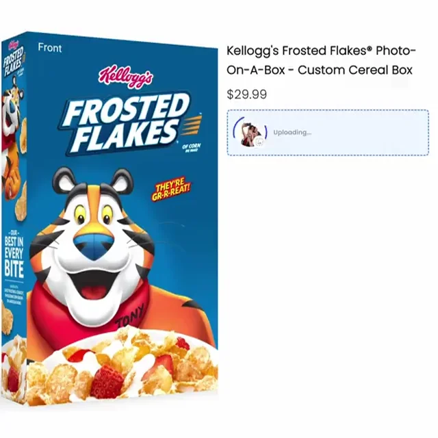
Task: Click the cereal box preview image
Action: click(x=109, y=219)
